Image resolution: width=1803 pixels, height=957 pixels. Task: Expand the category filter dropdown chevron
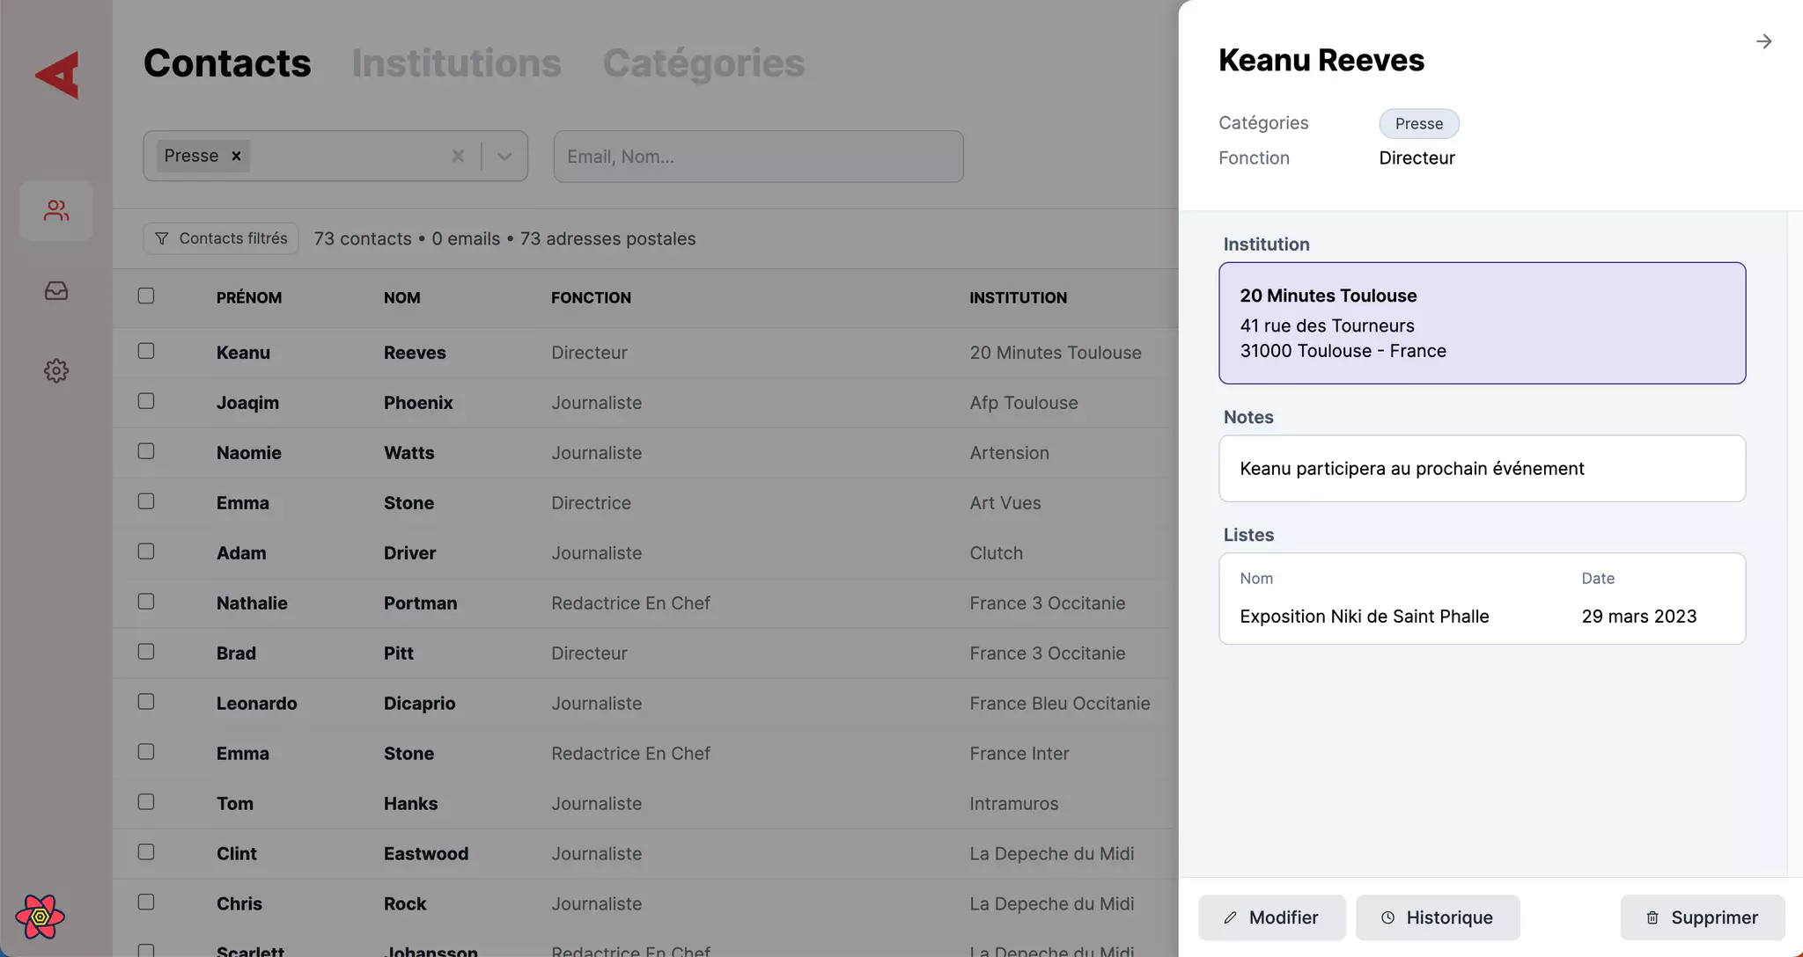[504, 156]
